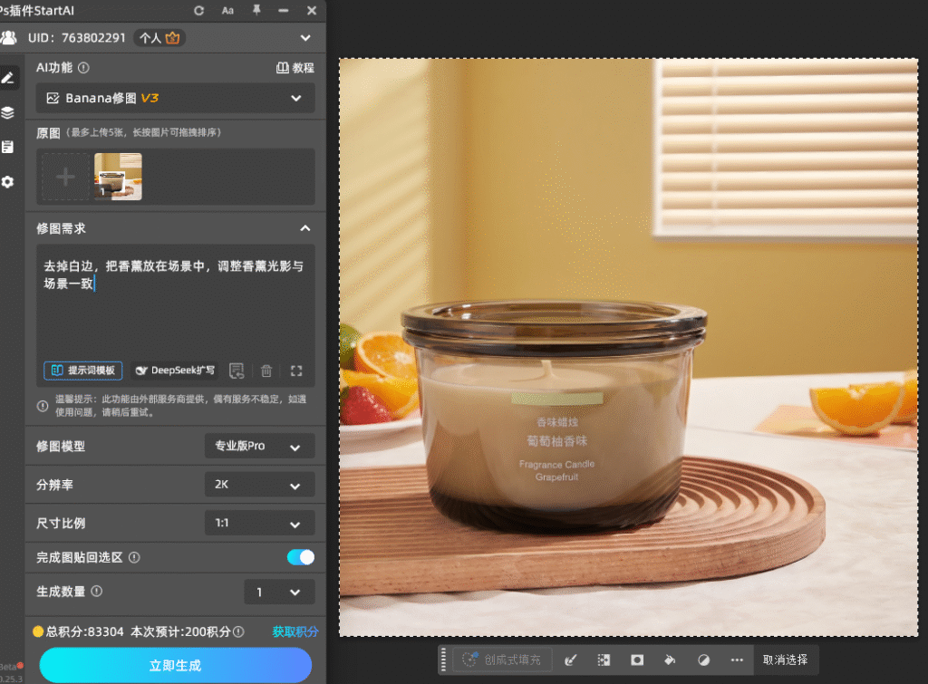Click the 立即生成 button
The height and width of the screenshot is (684, 928).
click(x=175, y=665)
